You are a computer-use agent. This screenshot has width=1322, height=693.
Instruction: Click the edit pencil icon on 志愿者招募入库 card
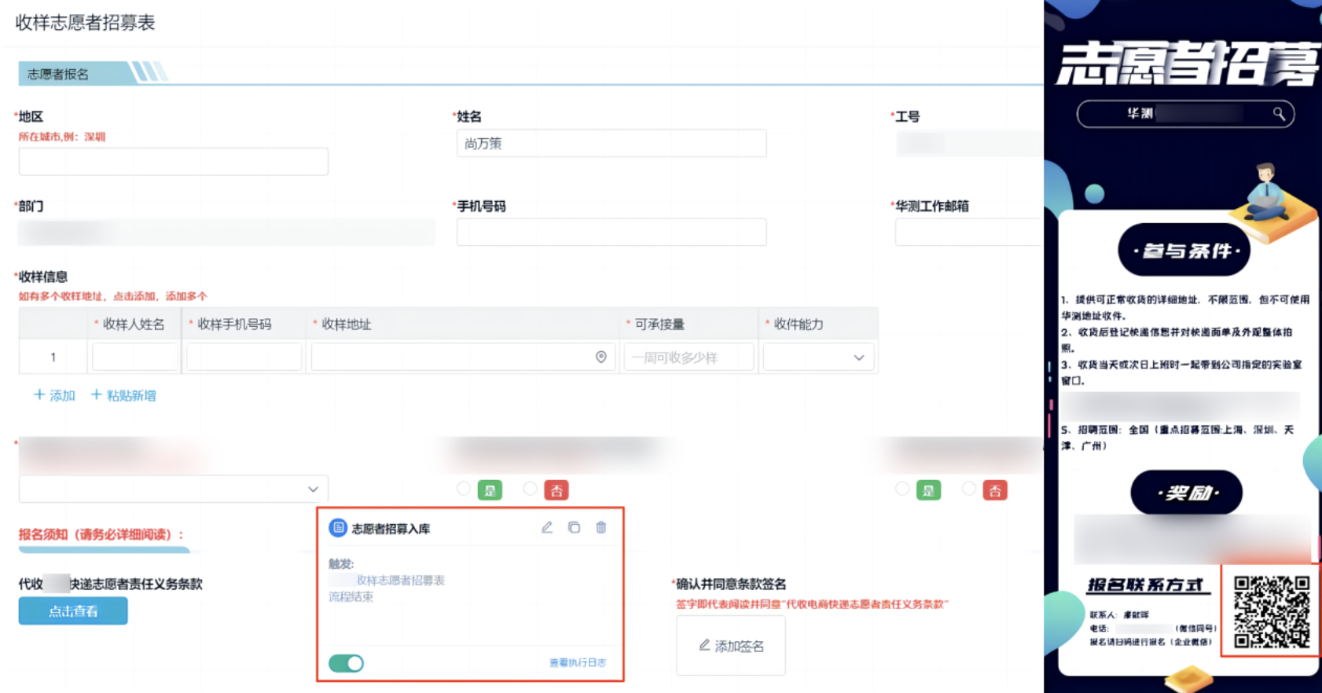(547, 527)
